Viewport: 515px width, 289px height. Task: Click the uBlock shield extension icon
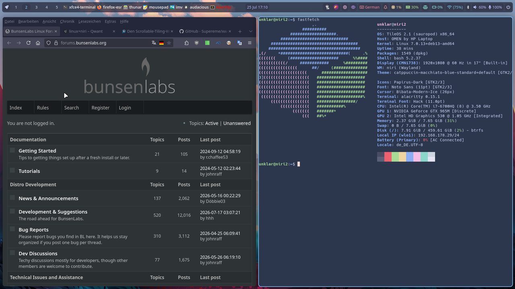[x=197, y=43]
